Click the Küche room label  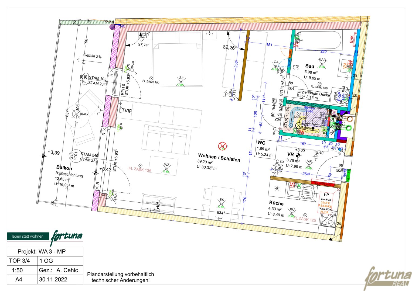coord(276,203)
